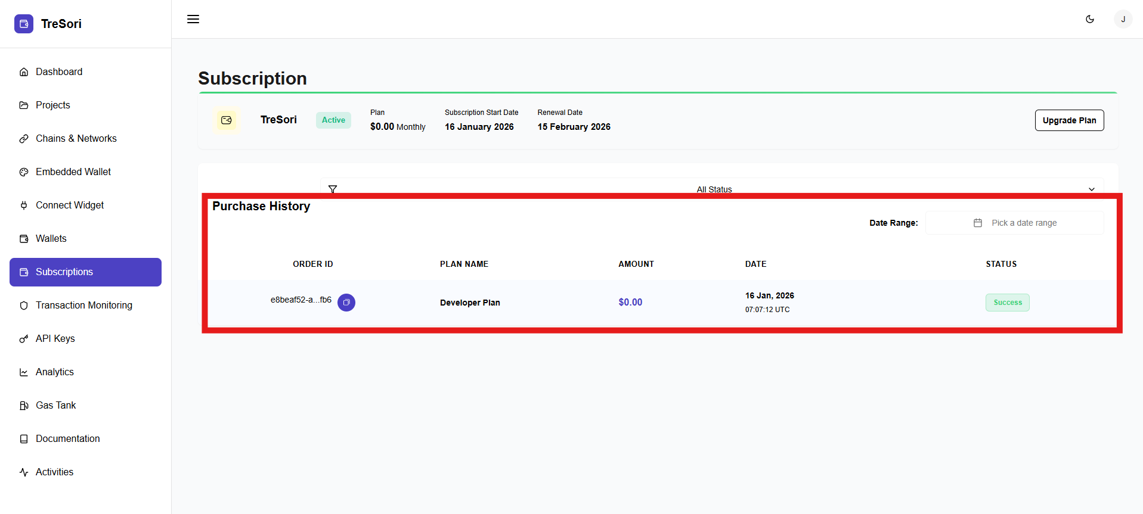This screenshot has height=514, width=1143.
Task: Select Embedded Wallet in sidebar
Action: [73, 172]
